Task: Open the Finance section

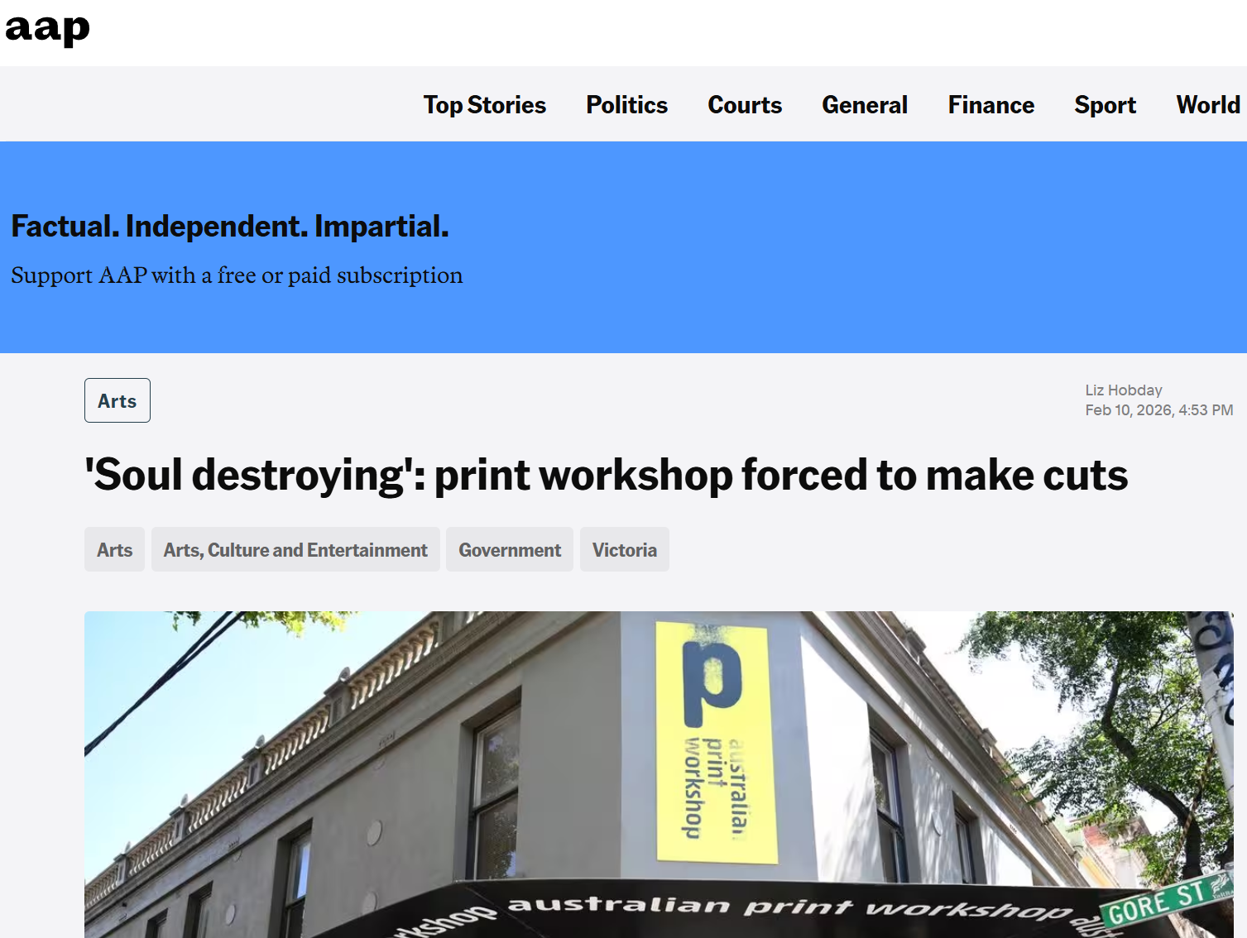Action: tap(991, 105)
